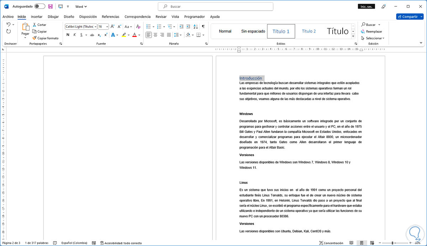Open Concentración focus mode
The width and height of the screenshot is (427, 246).
point(331,243)
